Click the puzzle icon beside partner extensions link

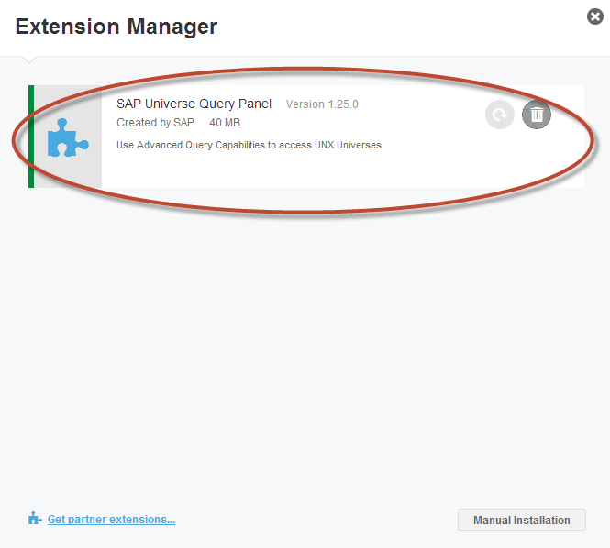(35, 518)
